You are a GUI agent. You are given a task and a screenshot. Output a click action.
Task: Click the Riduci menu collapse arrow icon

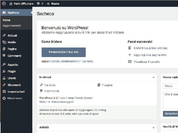point(4,98)
